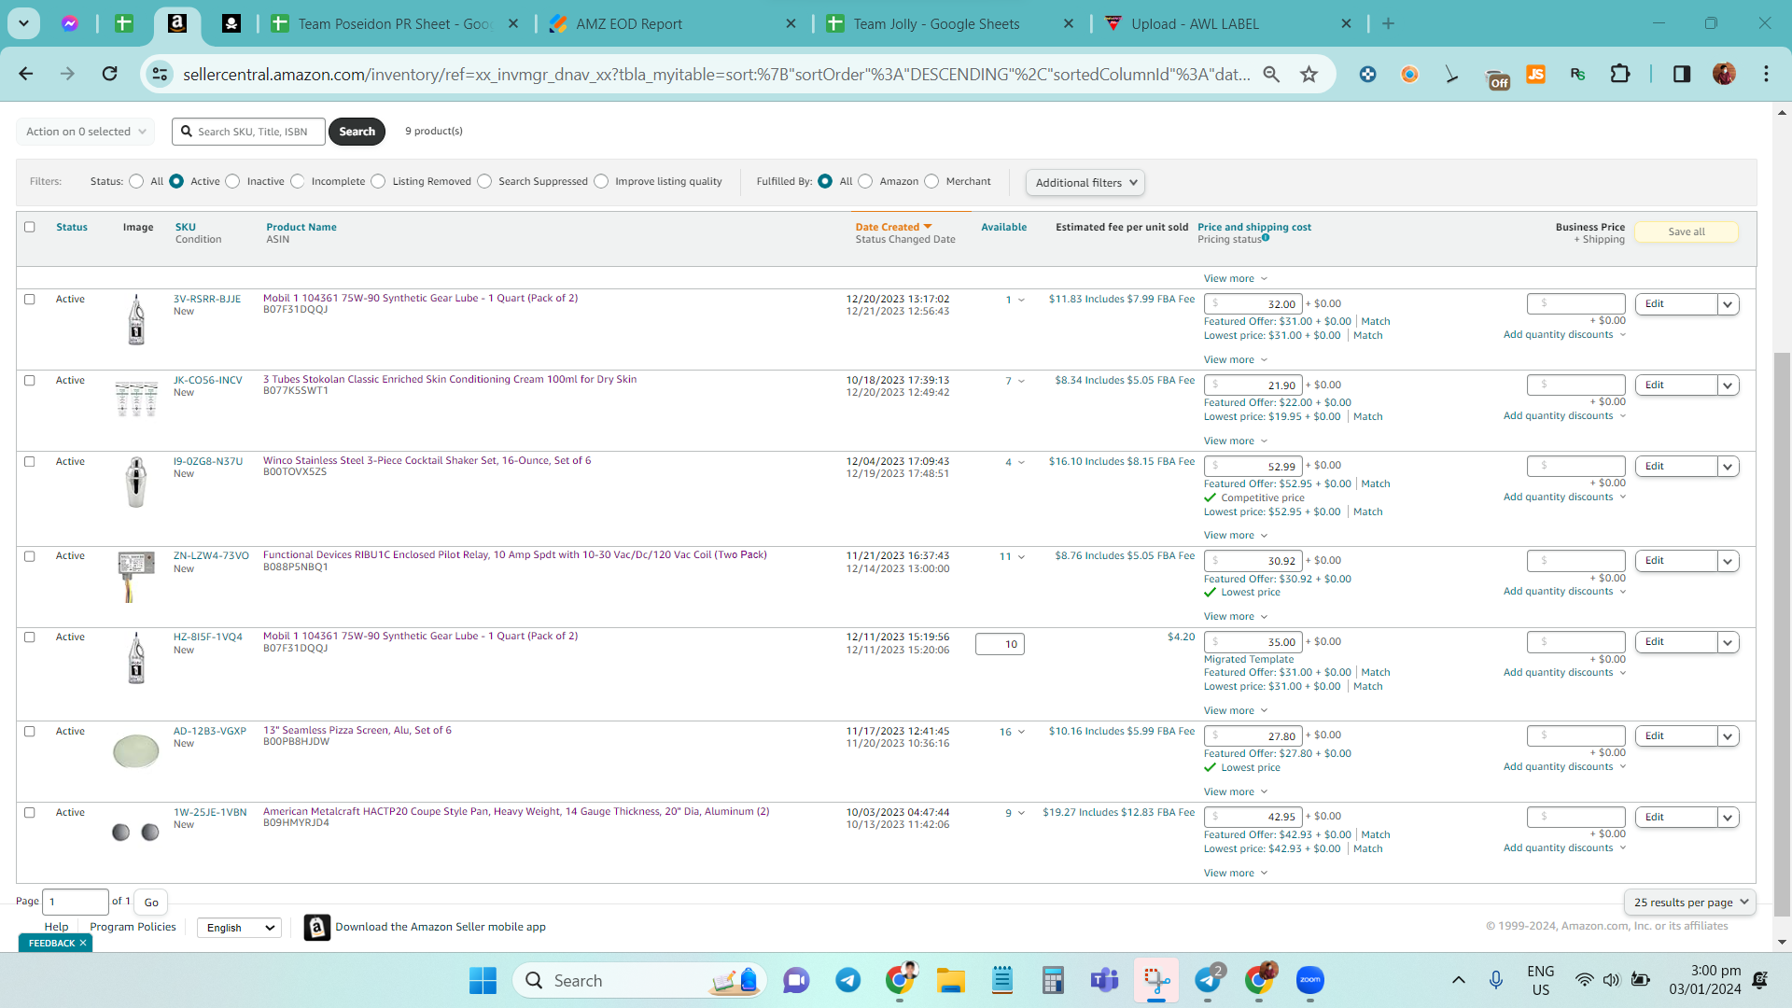Expand the Additional filters dropdown

coord(1085,183)
